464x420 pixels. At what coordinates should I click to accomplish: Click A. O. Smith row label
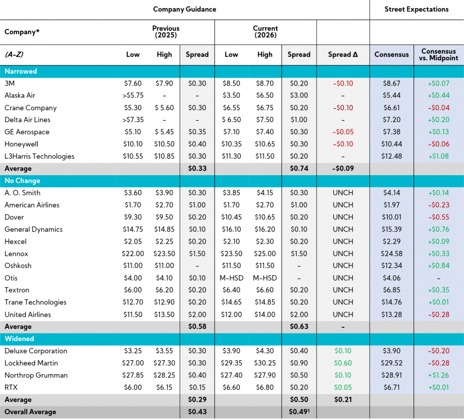point(23,193)
